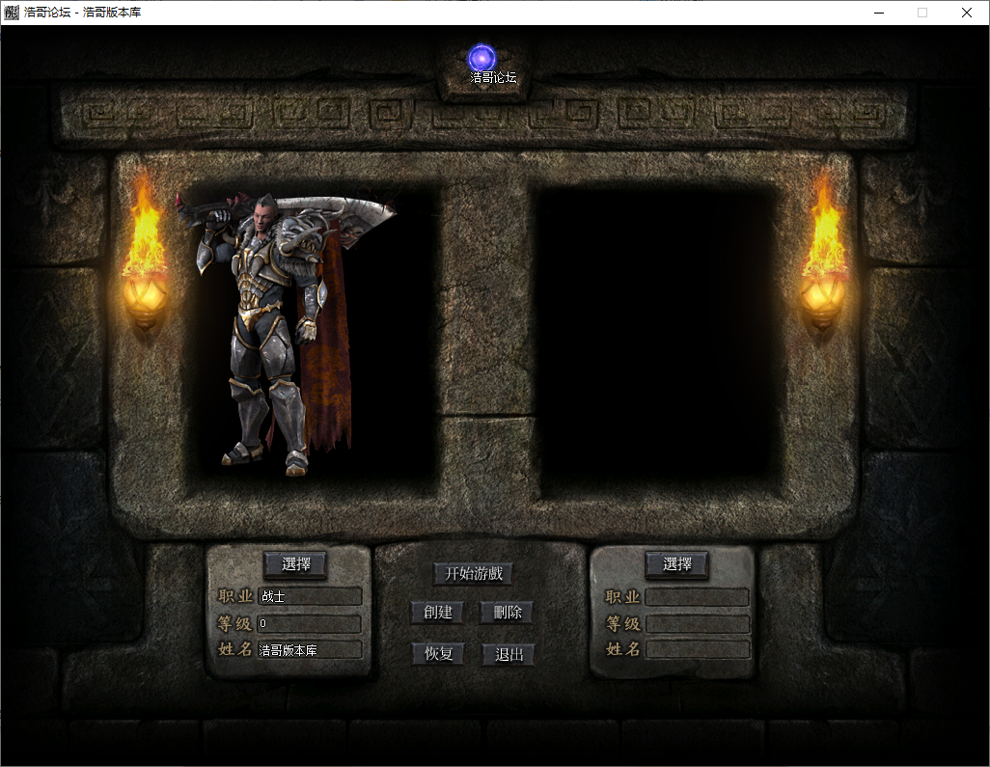Click the 职业 field showing 战士
Viewport: 990px width, 767px height.
[x=309, y=597]
